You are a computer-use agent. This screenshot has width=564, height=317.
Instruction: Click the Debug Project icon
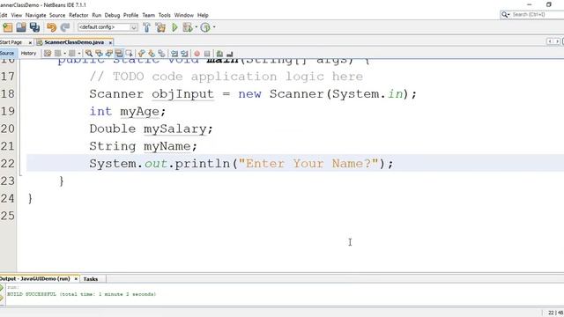point(188,27)
